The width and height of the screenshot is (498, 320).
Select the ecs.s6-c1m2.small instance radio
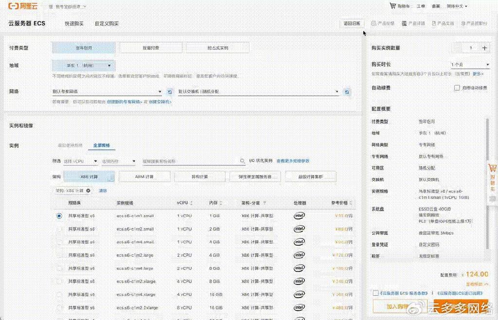59,229
